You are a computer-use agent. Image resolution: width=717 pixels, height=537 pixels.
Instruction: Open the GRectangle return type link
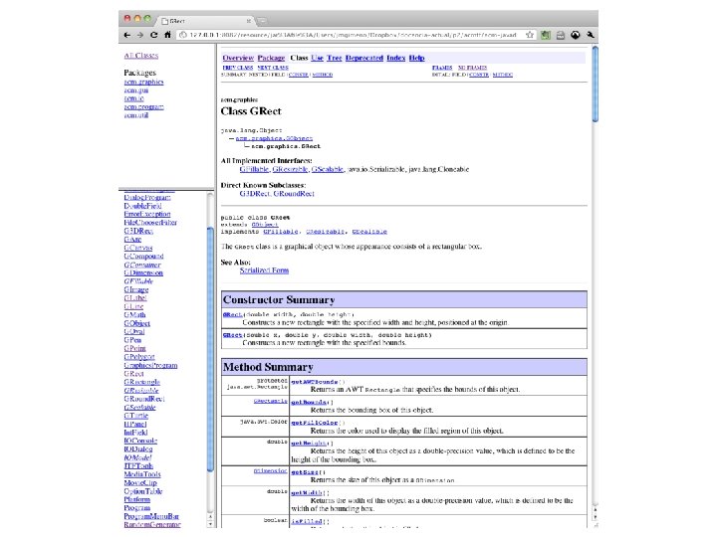(271, 401)
